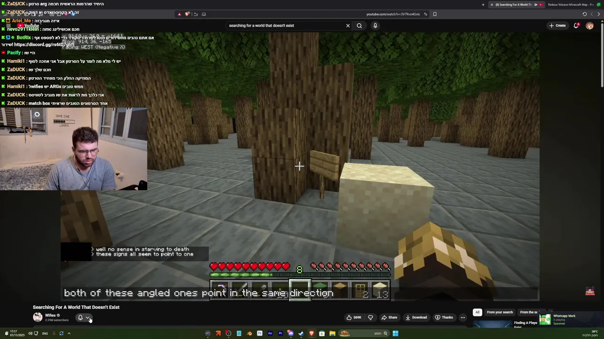Open Finding A Player recommended video thumbnail
Image resolution: width=604 pixels, height=339 pixels.
[x=492, y=324]
